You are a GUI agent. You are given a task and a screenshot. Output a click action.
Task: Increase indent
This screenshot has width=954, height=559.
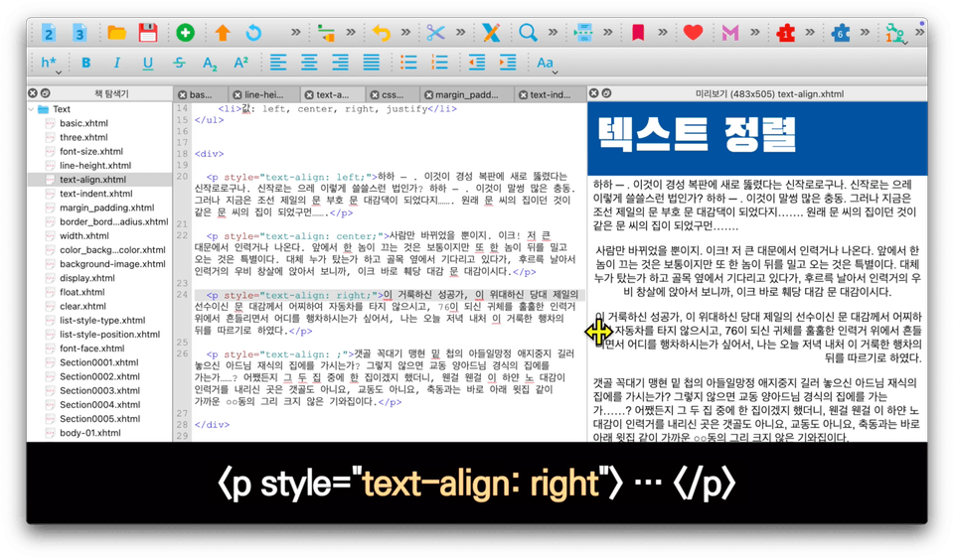508,63
